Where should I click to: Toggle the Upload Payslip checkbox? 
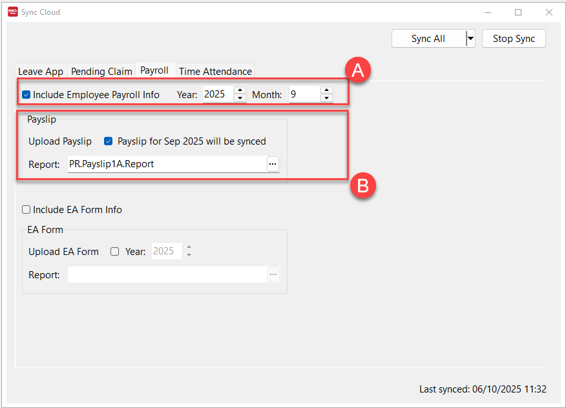(x=109, y=141)
